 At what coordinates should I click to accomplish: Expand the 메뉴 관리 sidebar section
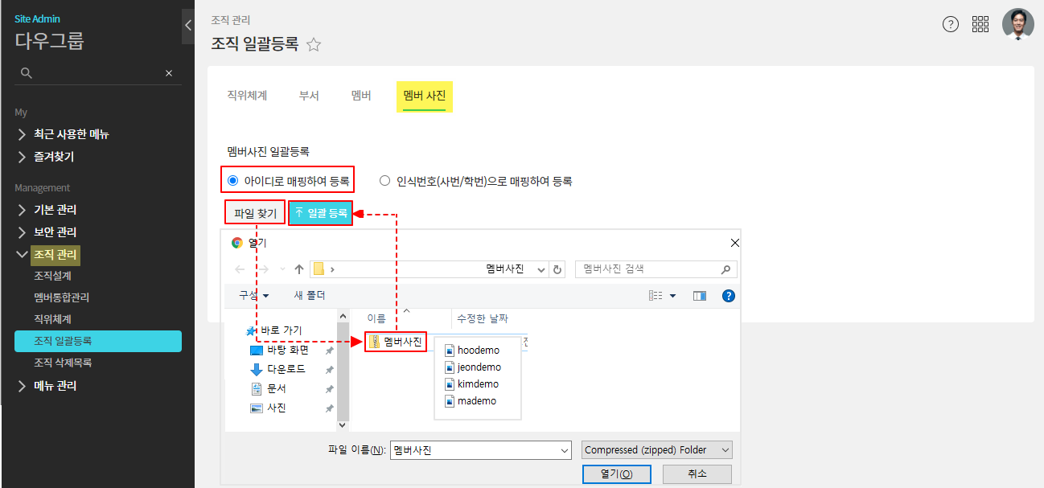[x=55, y=386]
